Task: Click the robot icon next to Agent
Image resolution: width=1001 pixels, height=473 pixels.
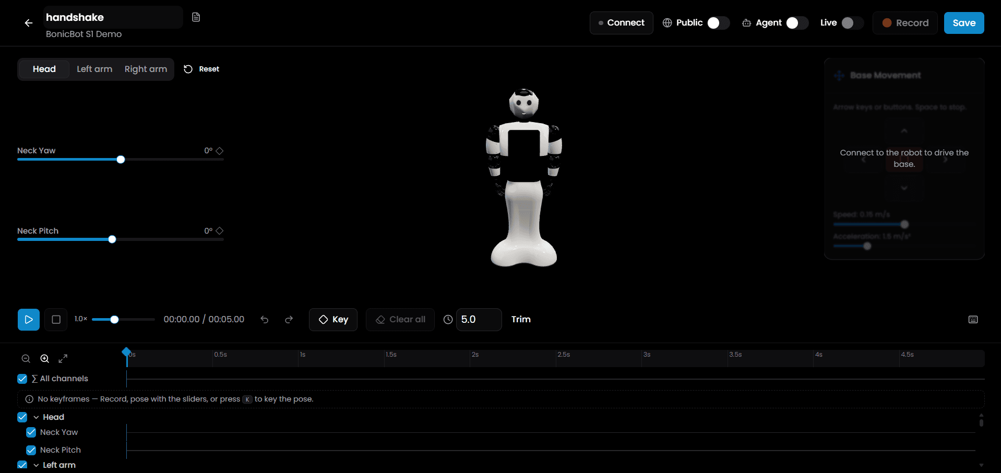Action: click(747, 23)
